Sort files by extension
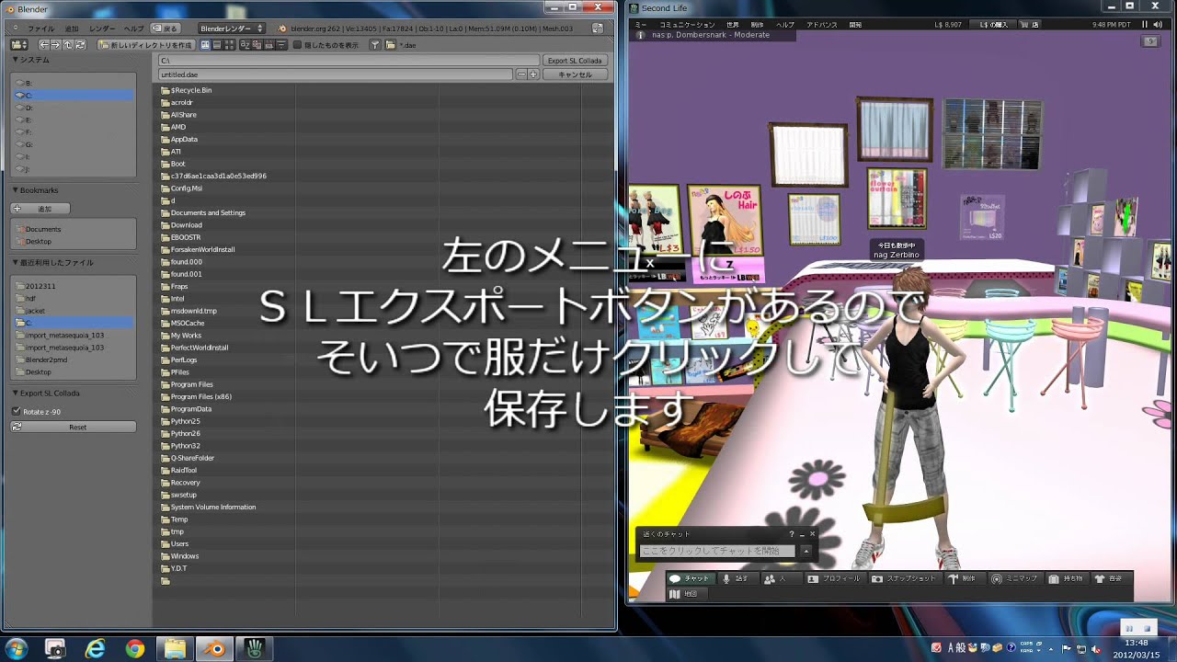The height and width of the screenshot is (662, 1177). point(257,45)
